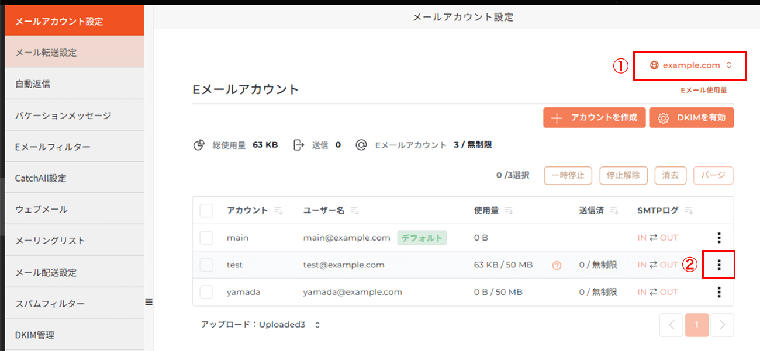
Task: Open the kebab menu for the test account
Action: [718, 265]
